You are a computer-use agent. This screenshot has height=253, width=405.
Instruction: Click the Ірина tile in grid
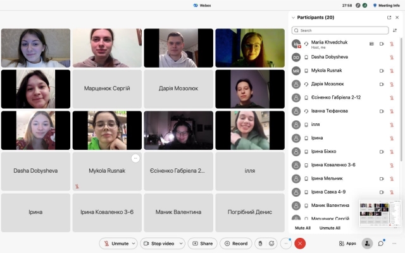click(x=35, y=213)
